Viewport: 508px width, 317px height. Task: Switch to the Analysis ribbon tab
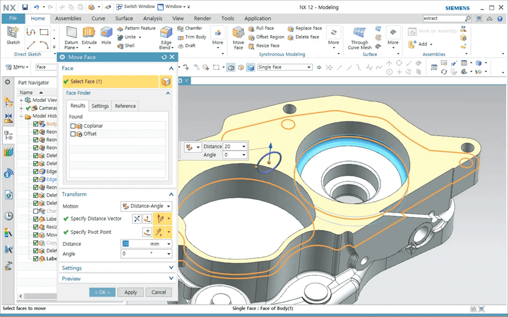click(152, 19)
